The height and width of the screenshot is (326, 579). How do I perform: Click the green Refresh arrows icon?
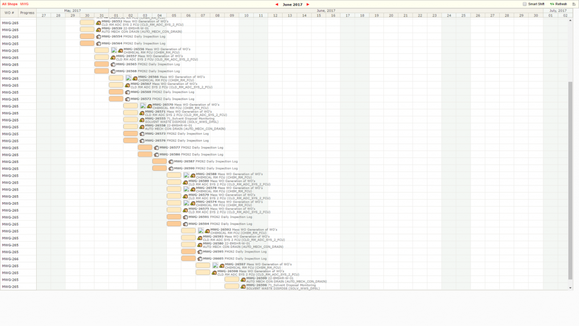[x=552, y=4]
